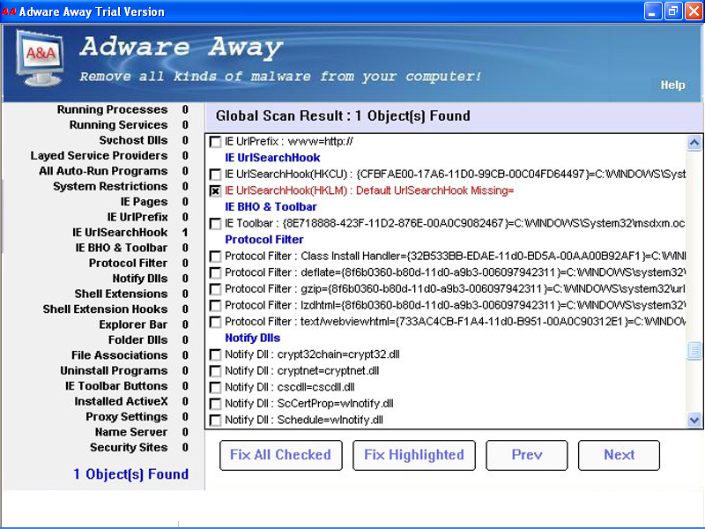The width and height of the screenshot is (705, 529).
Task: Open Installed ActiveX category
Action: point(121,402)
